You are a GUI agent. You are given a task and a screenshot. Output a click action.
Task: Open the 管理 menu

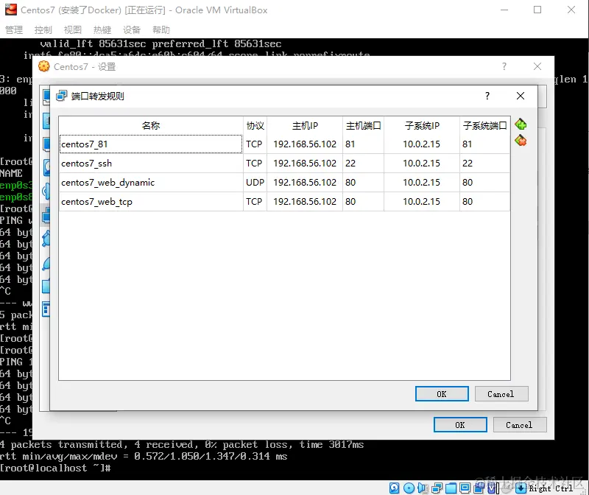click(x=14, y=29)
